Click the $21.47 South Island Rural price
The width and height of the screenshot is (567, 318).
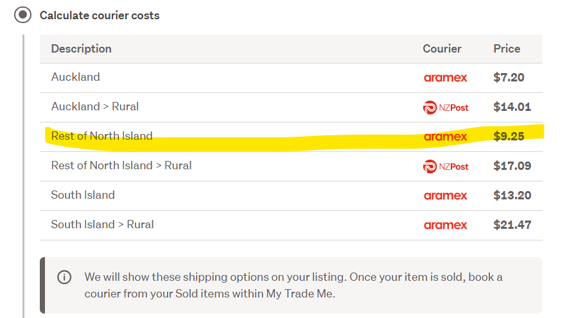pyautogui.click(x=512, y=225)
